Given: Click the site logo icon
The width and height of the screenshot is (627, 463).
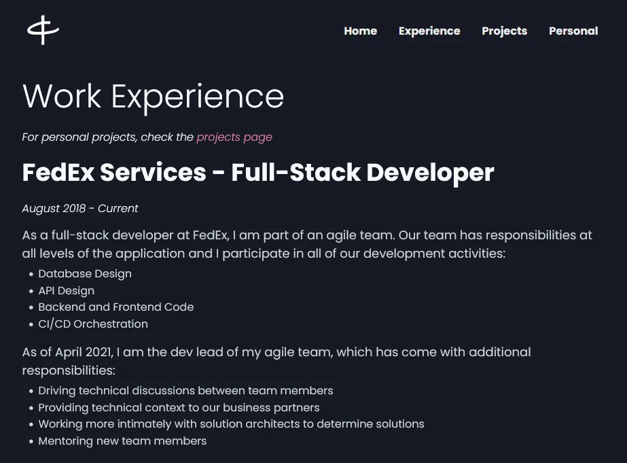Looking at the screenshot, I should click(43, 30).
